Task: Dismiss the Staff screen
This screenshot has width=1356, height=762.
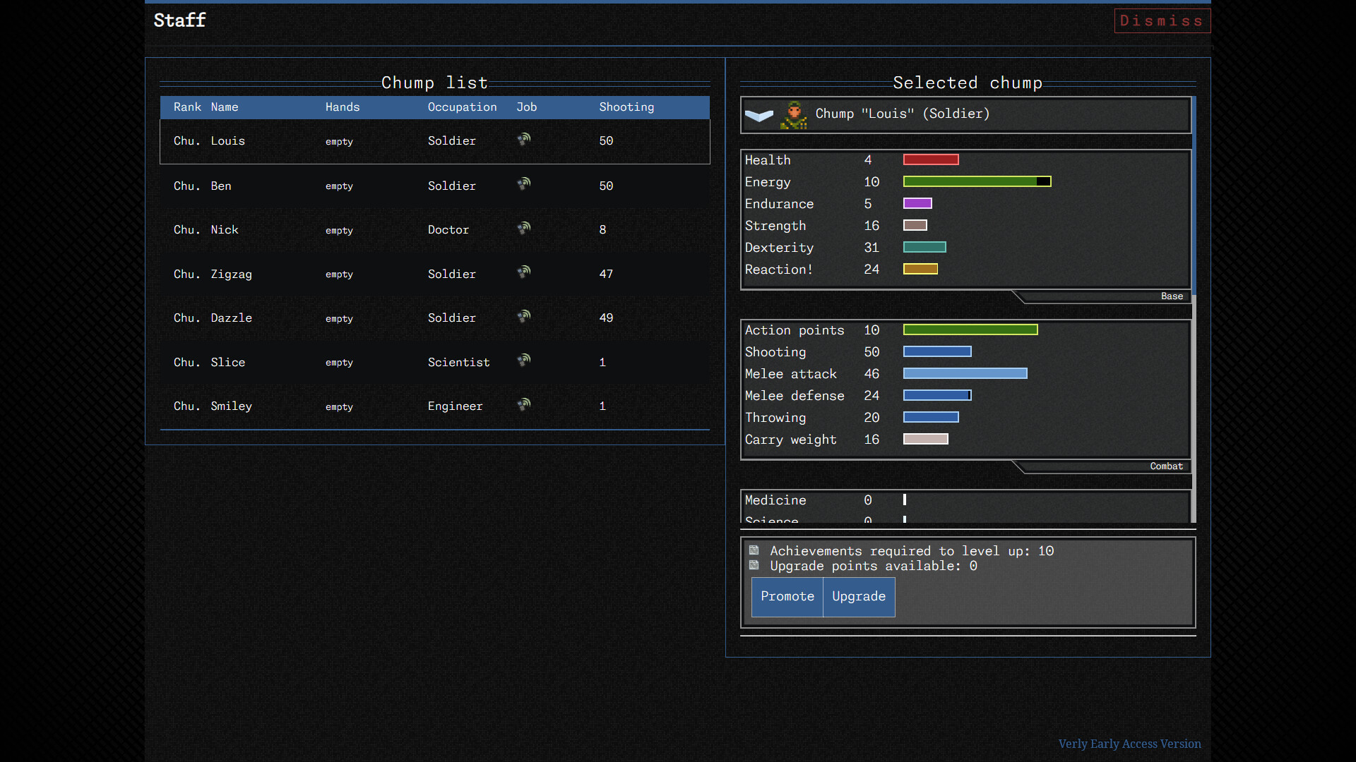Action: 1162,21
